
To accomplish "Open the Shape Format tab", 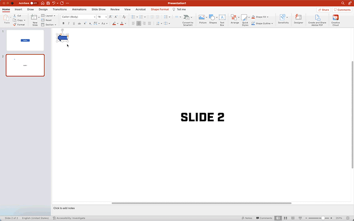I will [x=160, y=9].
